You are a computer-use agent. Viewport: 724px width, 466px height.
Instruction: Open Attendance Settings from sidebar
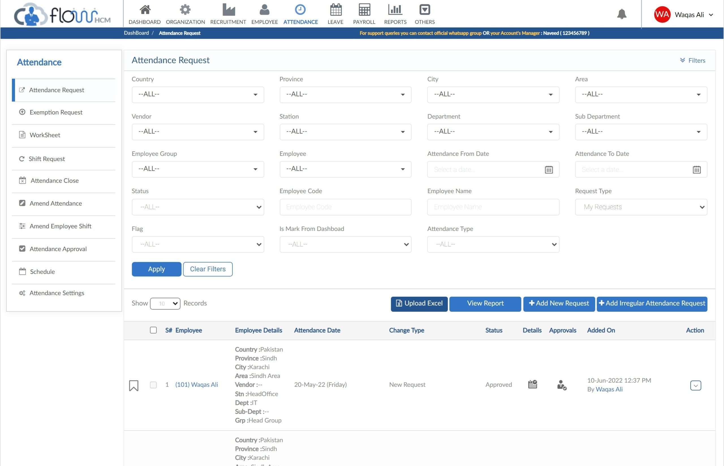64,293
